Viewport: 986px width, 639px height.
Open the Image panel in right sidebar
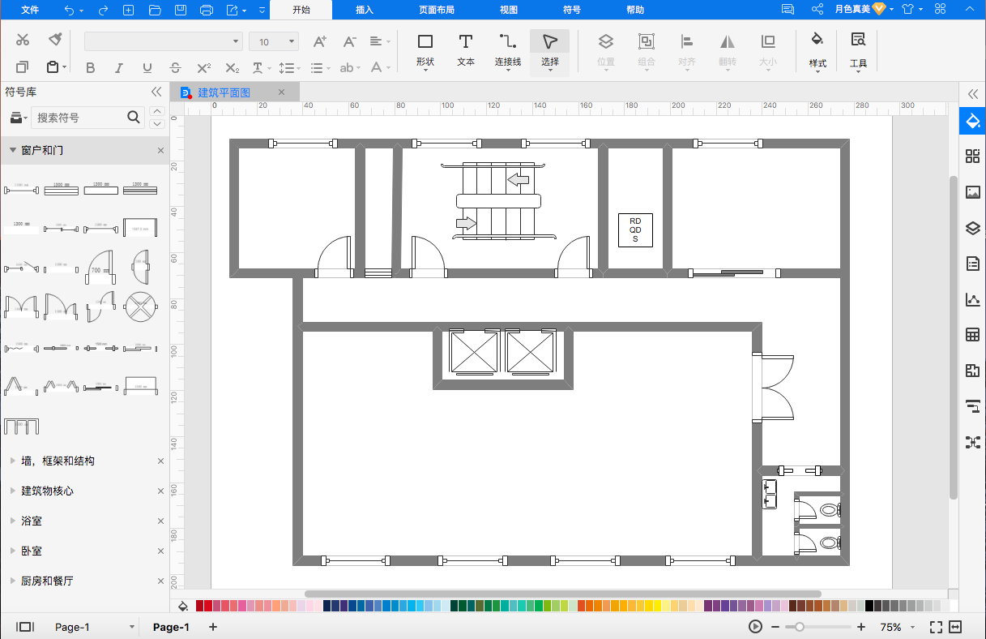[x=973, y=192]
